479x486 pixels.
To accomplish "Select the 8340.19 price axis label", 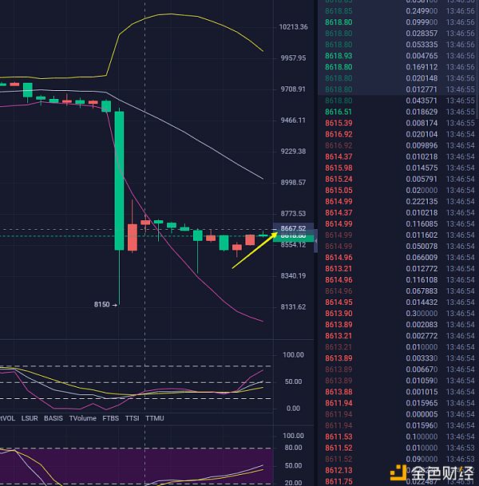I will click(x=293, y=276).
